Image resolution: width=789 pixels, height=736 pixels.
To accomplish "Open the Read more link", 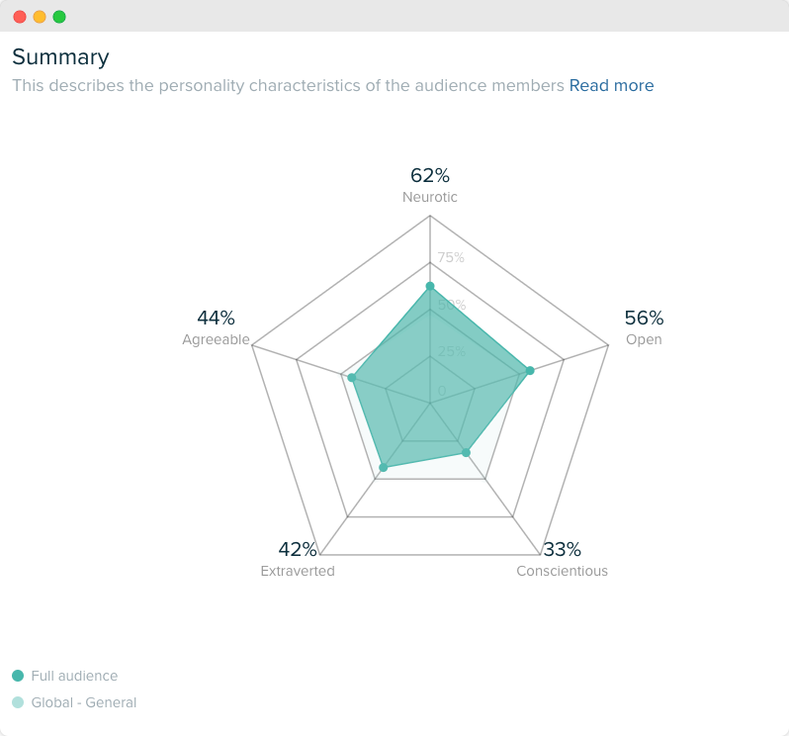I will (611, 86).
